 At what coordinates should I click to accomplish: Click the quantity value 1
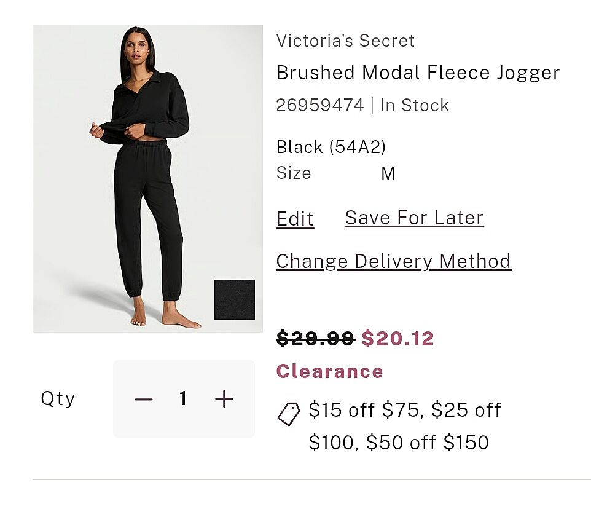coord(183,400)
